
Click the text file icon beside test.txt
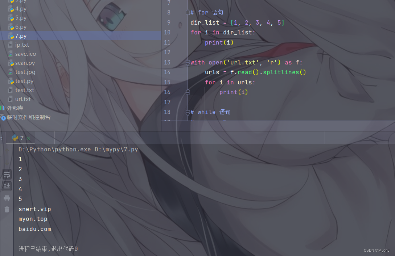(10, 90)
